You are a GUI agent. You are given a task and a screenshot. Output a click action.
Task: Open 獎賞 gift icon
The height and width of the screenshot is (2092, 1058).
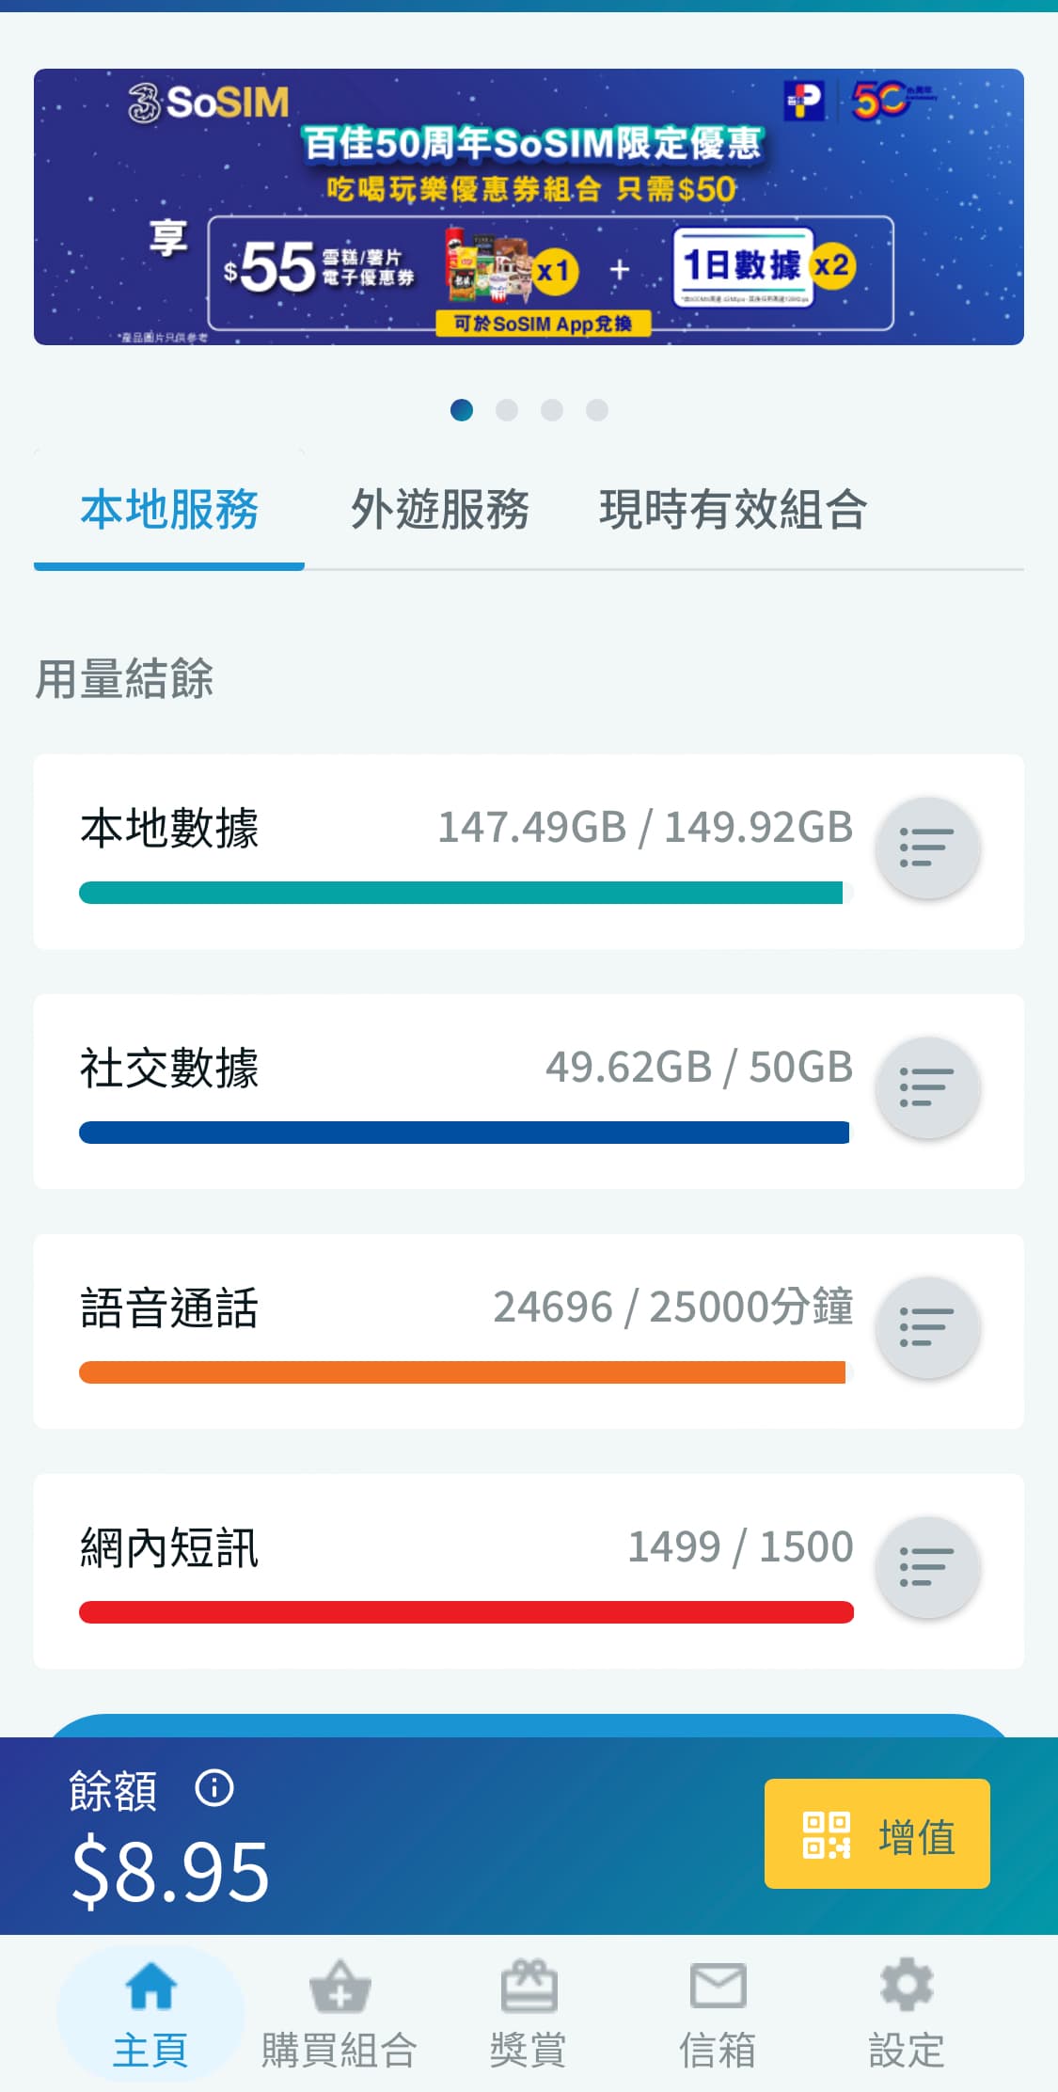(x=529, y=1986)
